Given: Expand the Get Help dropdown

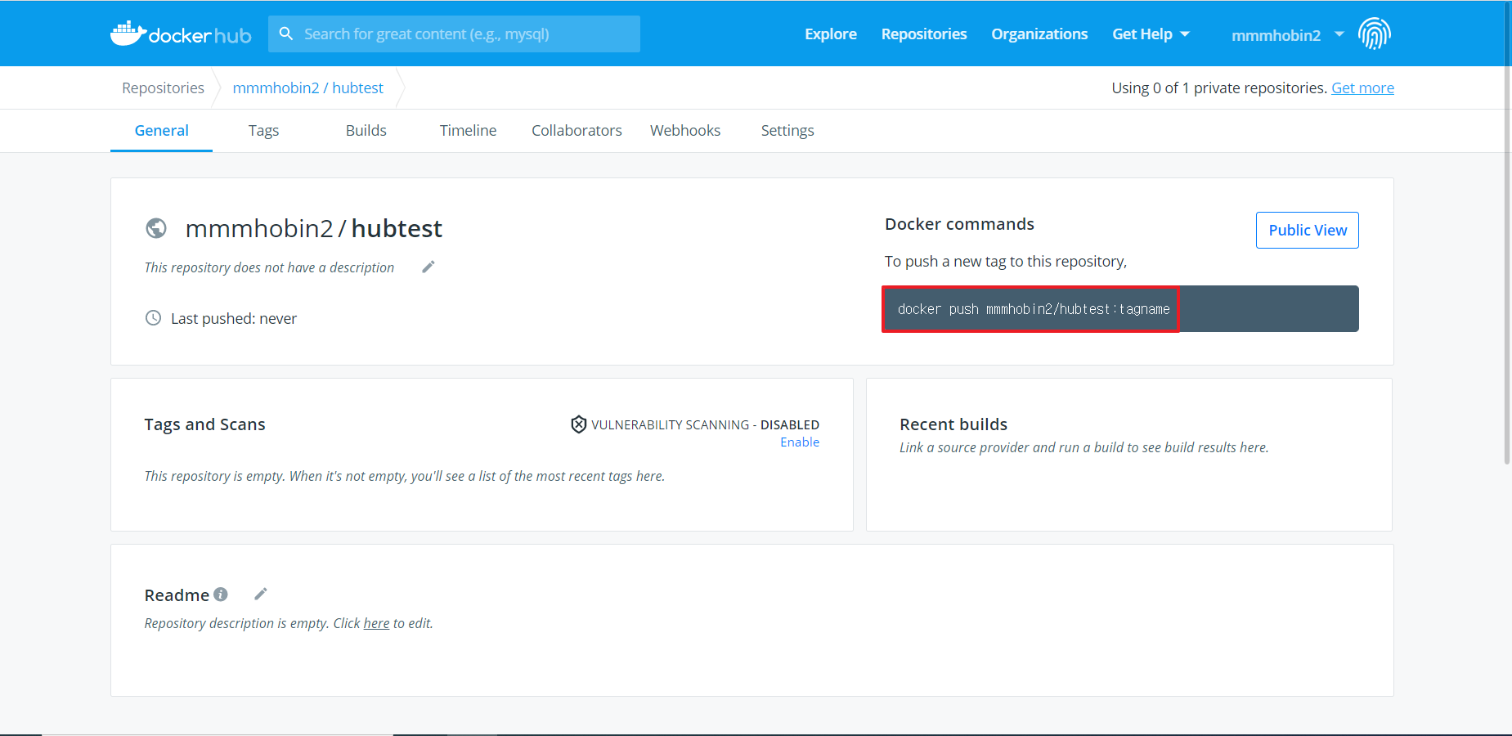Looking at the screenshot, I should 1151,34.
